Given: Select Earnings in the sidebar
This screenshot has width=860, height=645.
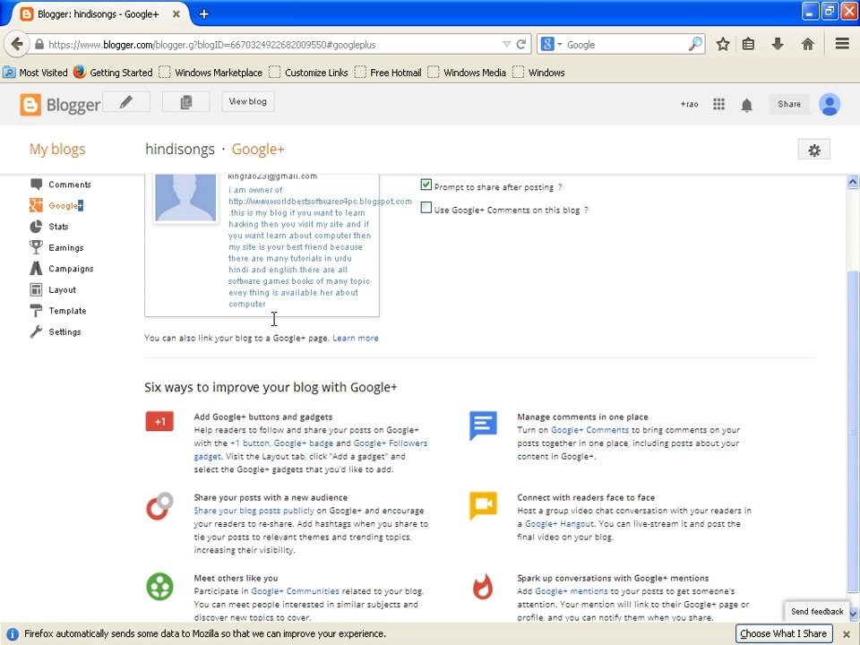Looking at the screenshot, I should click(65, 247).
